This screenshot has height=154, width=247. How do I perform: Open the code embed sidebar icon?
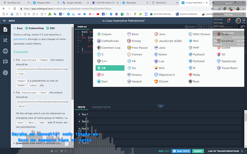(x=5, y=51)
